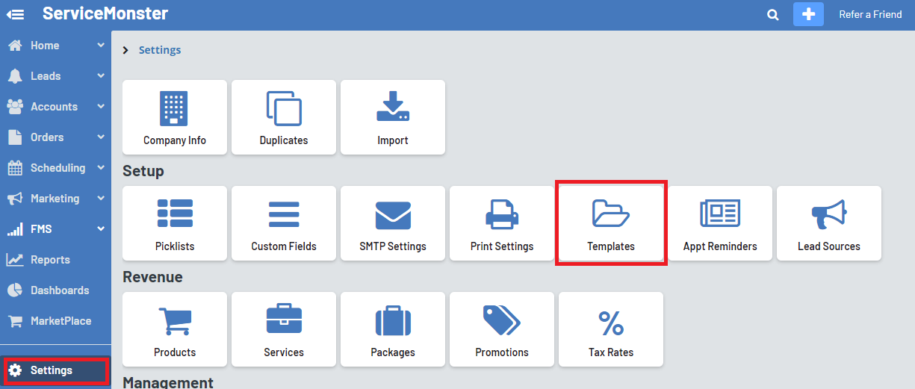The width and height of the screenshot is (915, 389).
Task: Open Lead Sources megaphone tile
Action: (829, 223)
